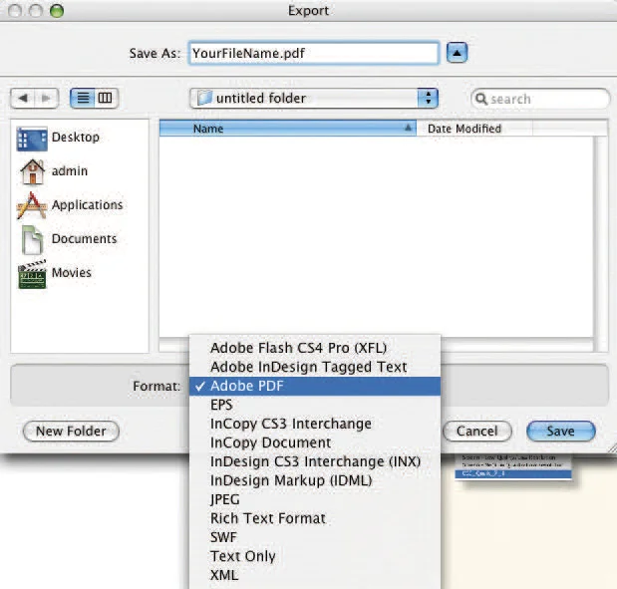Click the magnifier icon in search field
The width and height of the screenshot is (617, 589).
(481, 99)
